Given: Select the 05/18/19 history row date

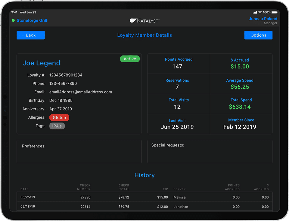Looking at the screenshot, I should 28,207.
